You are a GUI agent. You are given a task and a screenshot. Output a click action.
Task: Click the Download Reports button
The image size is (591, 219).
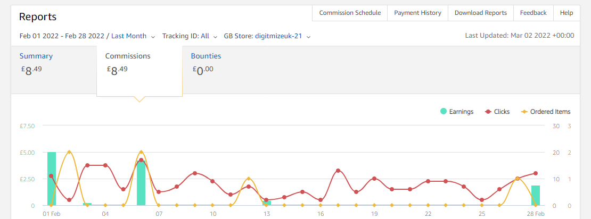tap(481, 13)
